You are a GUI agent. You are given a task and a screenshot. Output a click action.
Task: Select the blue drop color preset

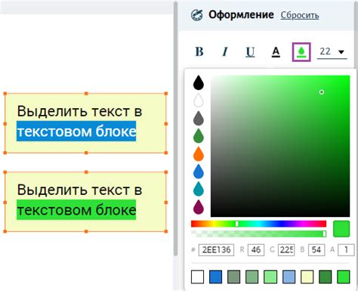[199, 172]
